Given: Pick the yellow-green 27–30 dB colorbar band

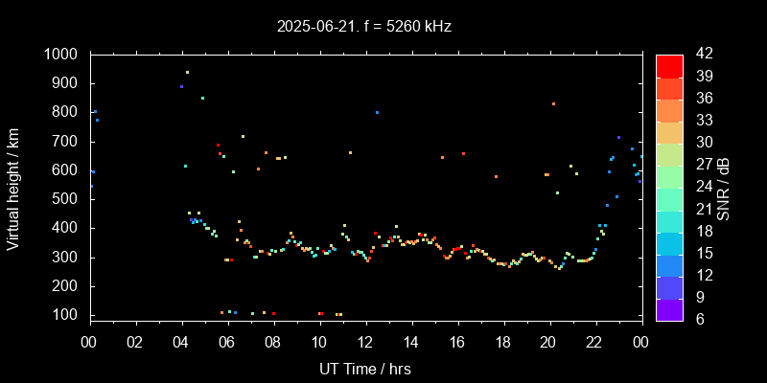Looking at the screenshot, I should (669, 153).
